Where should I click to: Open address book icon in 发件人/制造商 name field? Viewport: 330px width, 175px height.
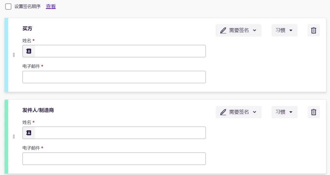coord(29,133)
